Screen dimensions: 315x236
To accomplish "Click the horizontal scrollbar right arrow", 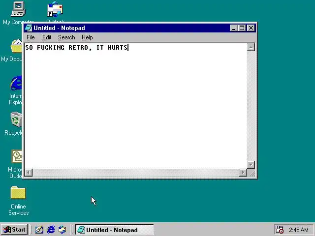I will pos(243,173).
